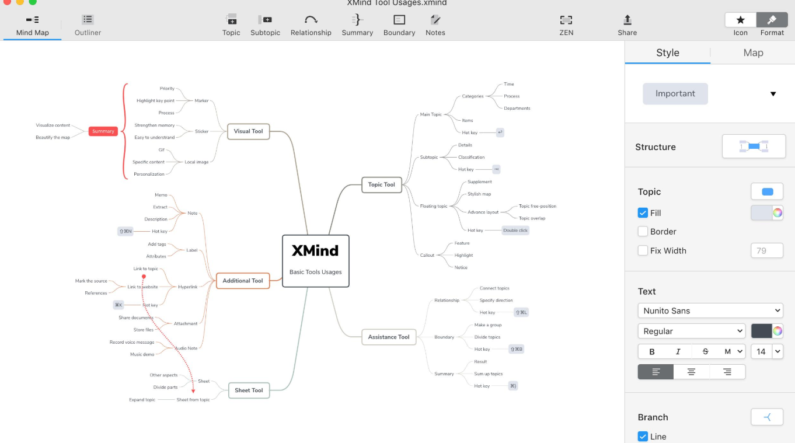Apply bold text formatting
795x443 pixels.
point(651,351)
